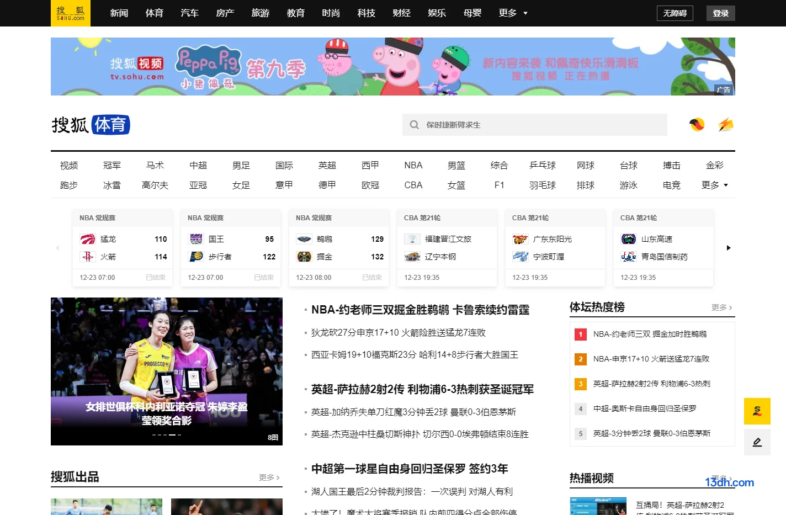Open ranked item 1 NBA-约老师三双
Screen dimensions: 786x515
click(x=650, y=334)
